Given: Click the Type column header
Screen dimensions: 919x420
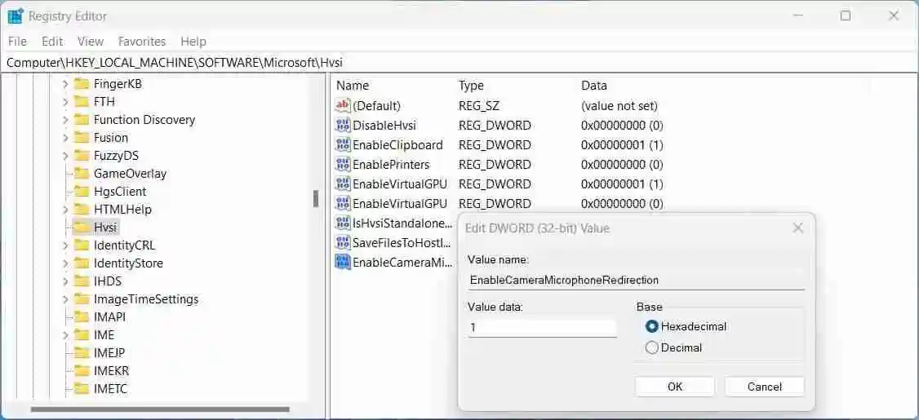Looking at the screenshot, I should coord(471,86).
